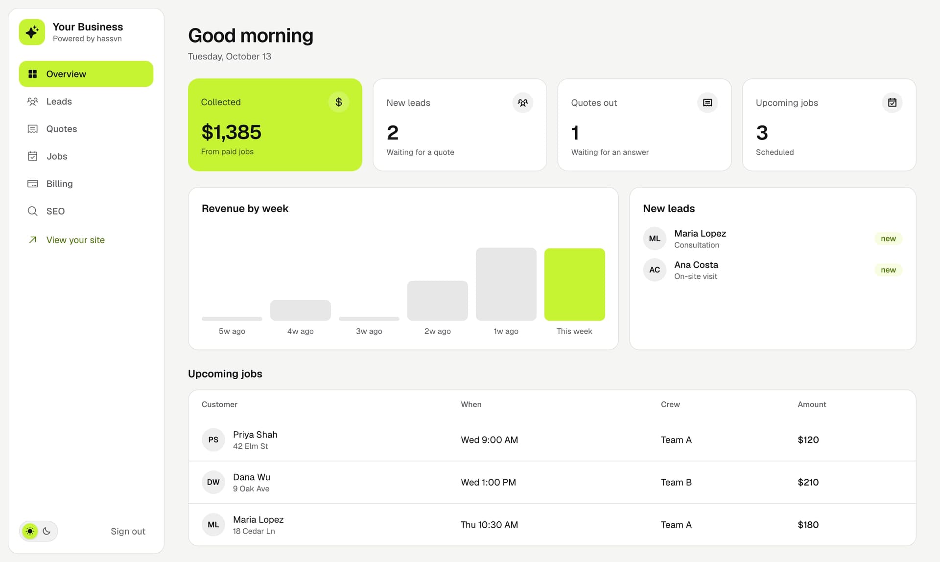Click the Overview grid icon in sidebar
The height and width of the screenshot is (562, 940).
[32, 74]
